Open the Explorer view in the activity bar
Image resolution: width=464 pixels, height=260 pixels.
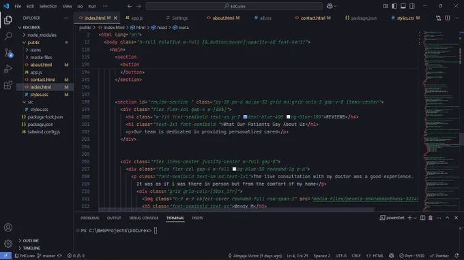click(x=8, y=20)
